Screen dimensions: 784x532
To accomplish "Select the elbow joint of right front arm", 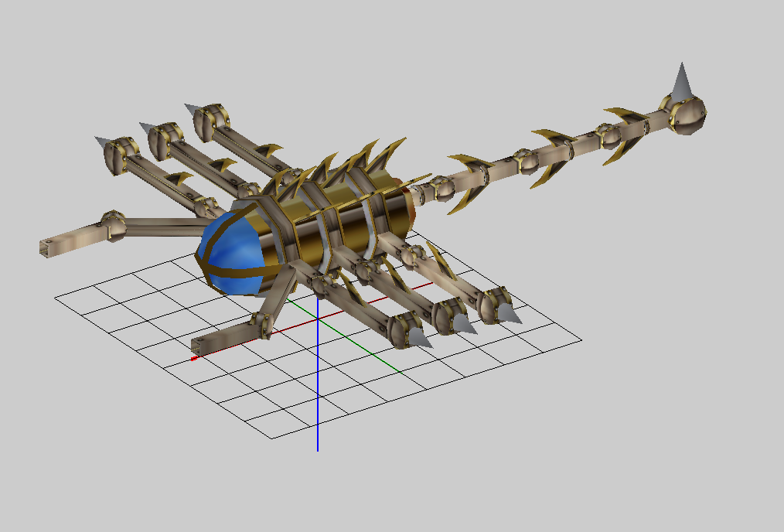I will [262, 326].
